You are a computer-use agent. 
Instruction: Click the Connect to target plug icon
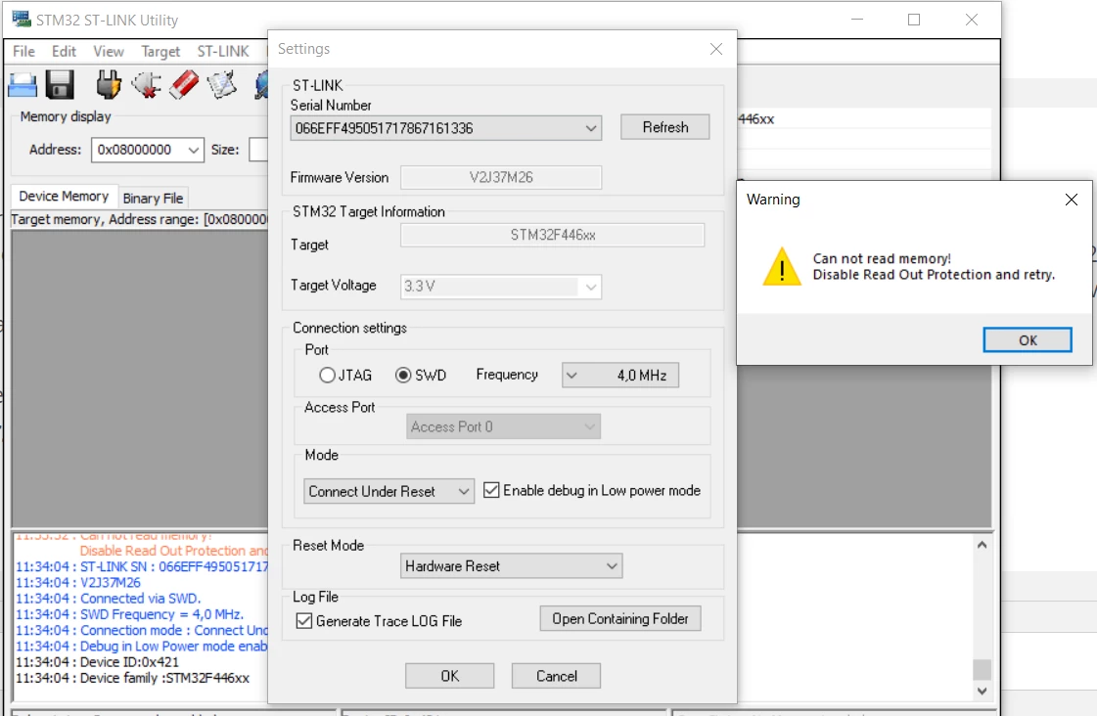[x=109, y=85]
